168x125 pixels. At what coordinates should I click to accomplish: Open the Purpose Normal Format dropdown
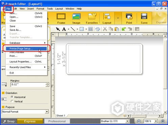47,112
